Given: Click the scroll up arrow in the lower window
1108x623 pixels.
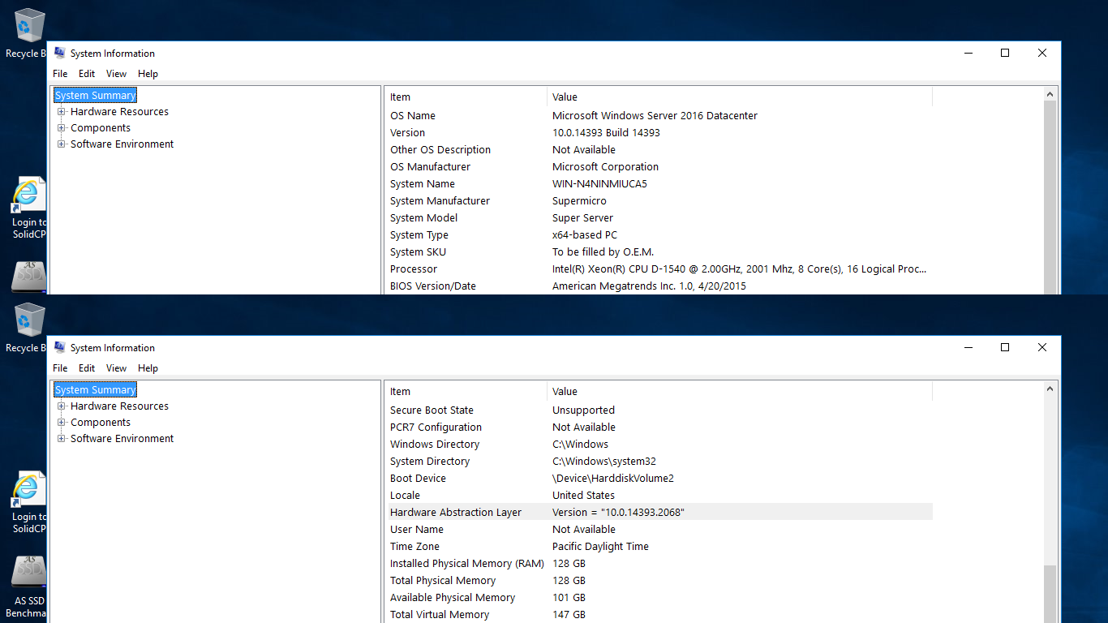Looking at the screenshot, I should point(1050,389).
